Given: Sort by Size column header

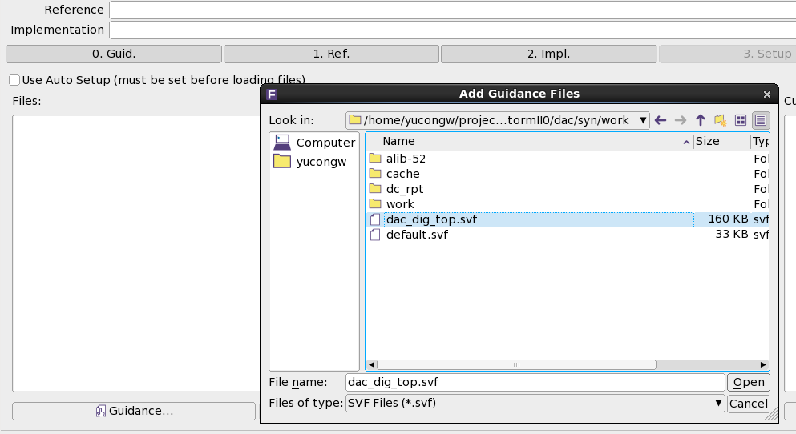Looking at the screenshot, I should [721, 142].
